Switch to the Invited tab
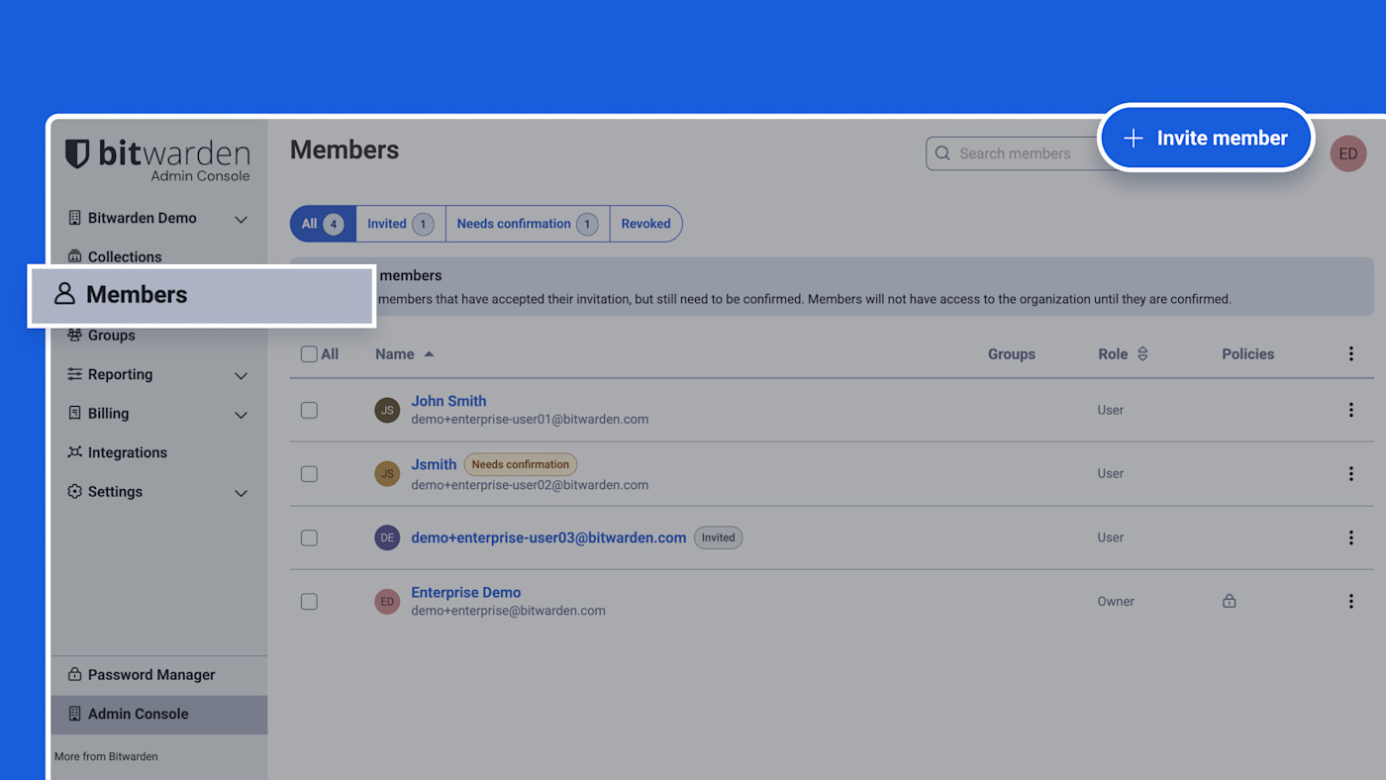 [x=400, y=223]
